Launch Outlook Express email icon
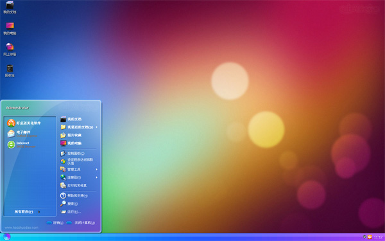 [x=11, y=134]
